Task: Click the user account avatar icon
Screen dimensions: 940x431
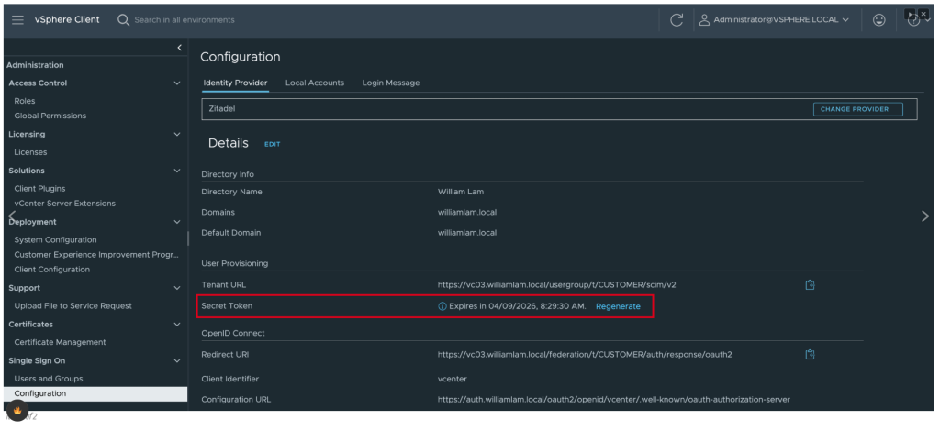Action: click(704, 20)
